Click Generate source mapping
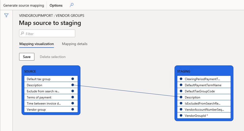This screenshot has height=131, width=244. tap(24, 5)
